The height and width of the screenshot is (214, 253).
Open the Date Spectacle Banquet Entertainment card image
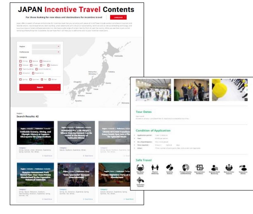point(76,175)
